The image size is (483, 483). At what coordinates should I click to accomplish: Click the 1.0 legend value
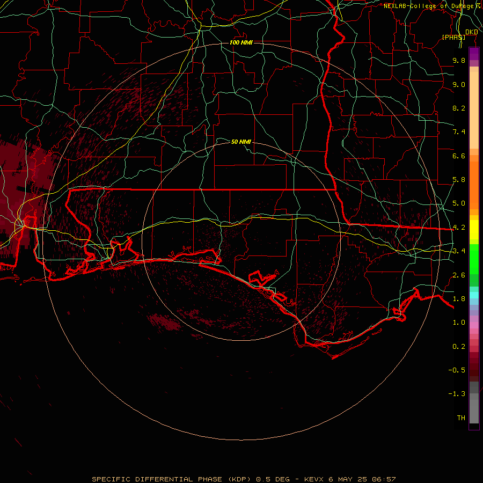pos(459,323)
